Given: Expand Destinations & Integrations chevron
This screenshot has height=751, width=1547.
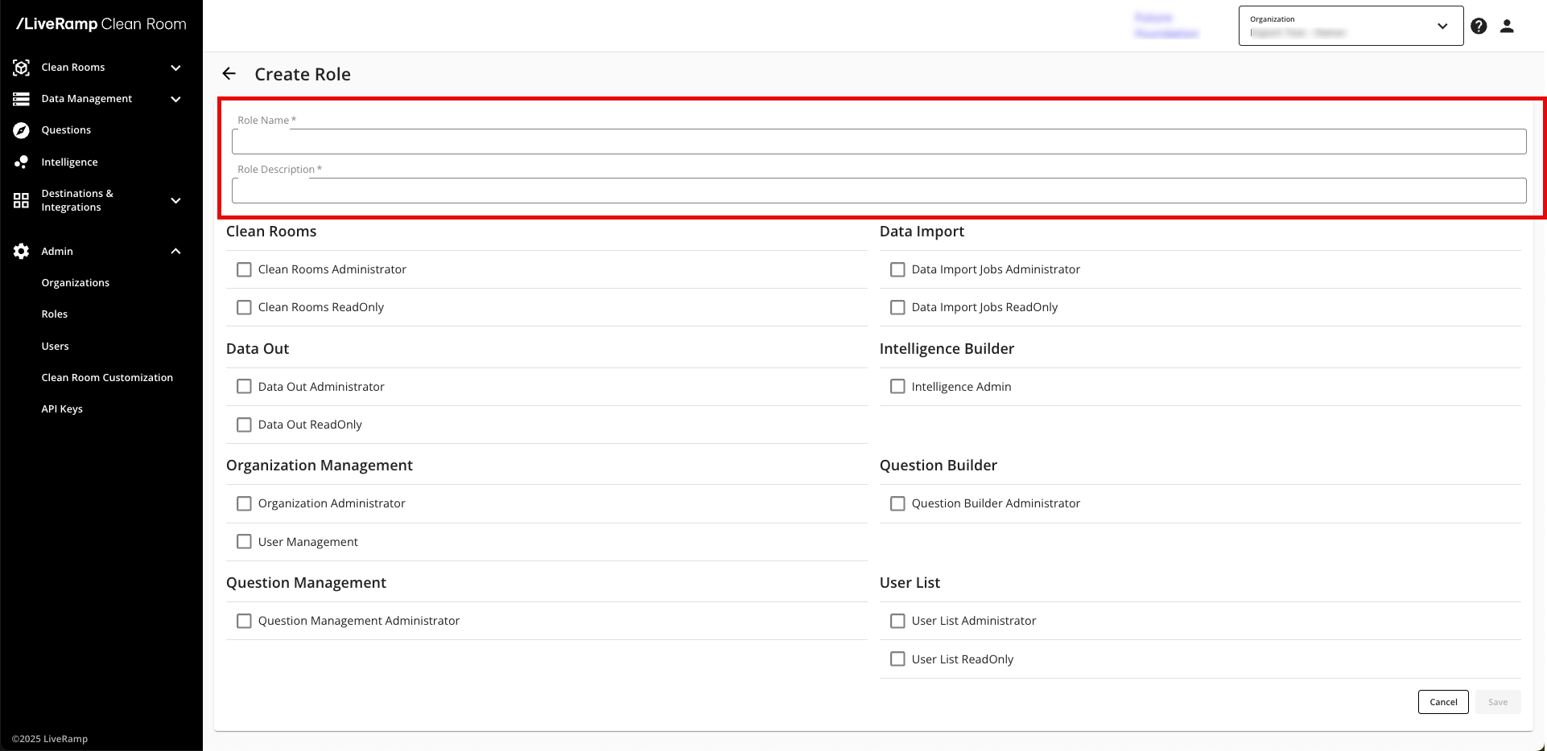Looking at the screenshot, I should [x=175, y=200].
